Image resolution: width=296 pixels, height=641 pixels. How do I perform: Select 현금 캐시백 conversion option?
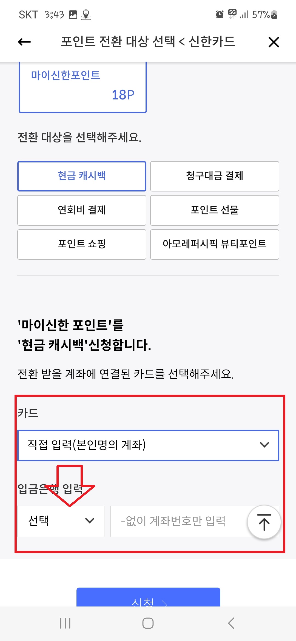tap(82, 176)
